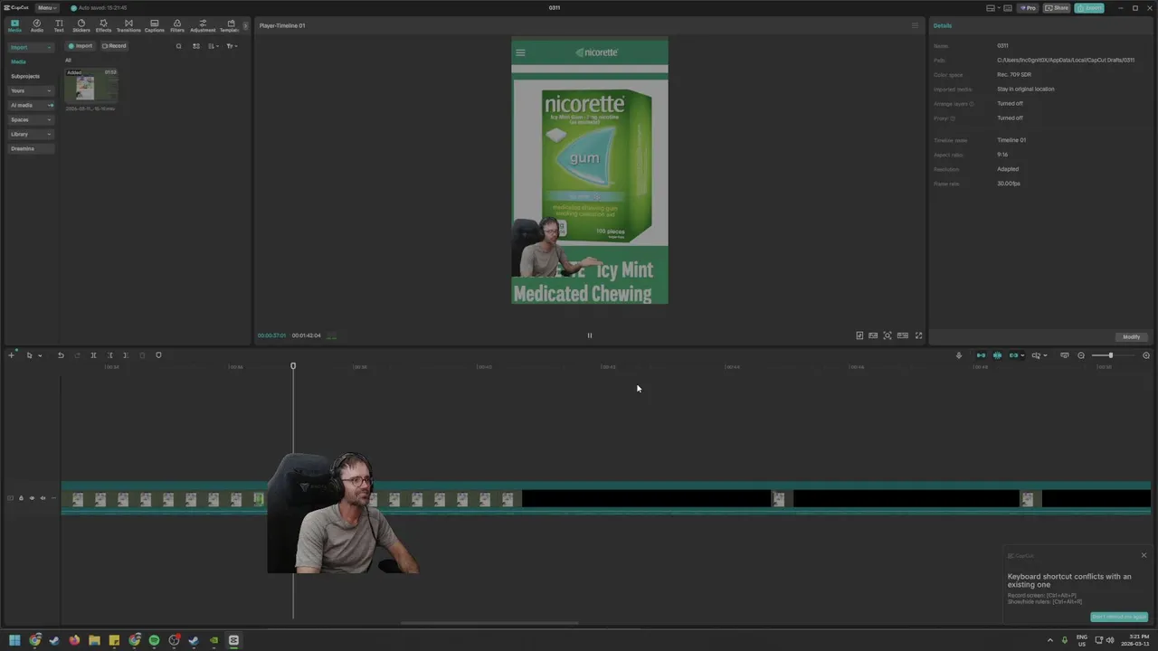Zoom in the timeline
1158x651 pixels.
click(x=1146, y=355)
